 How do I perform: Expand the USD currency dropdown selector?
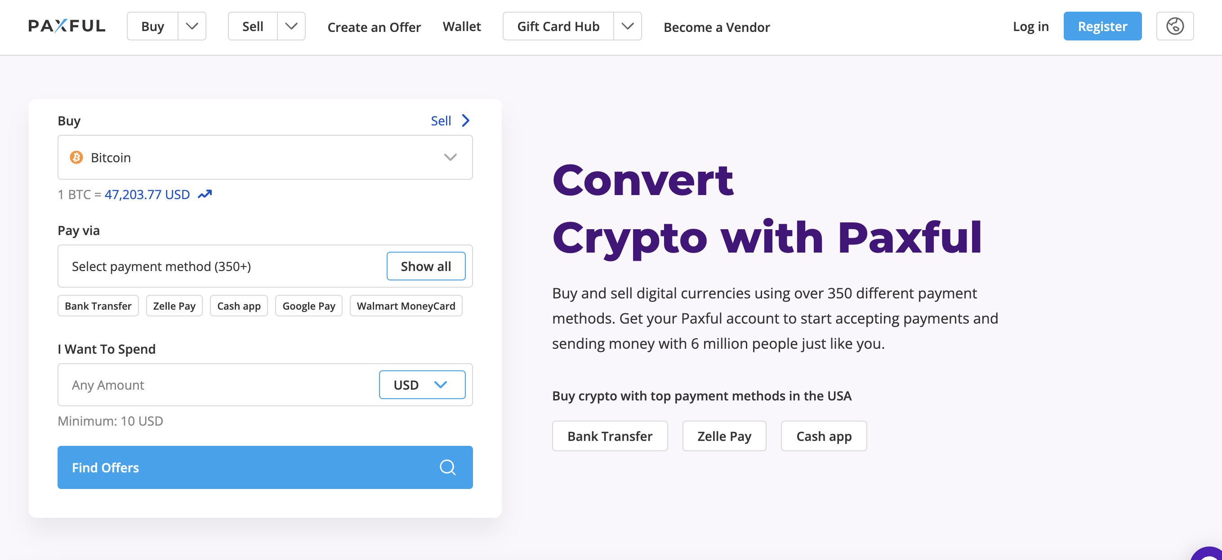[422, 385]
